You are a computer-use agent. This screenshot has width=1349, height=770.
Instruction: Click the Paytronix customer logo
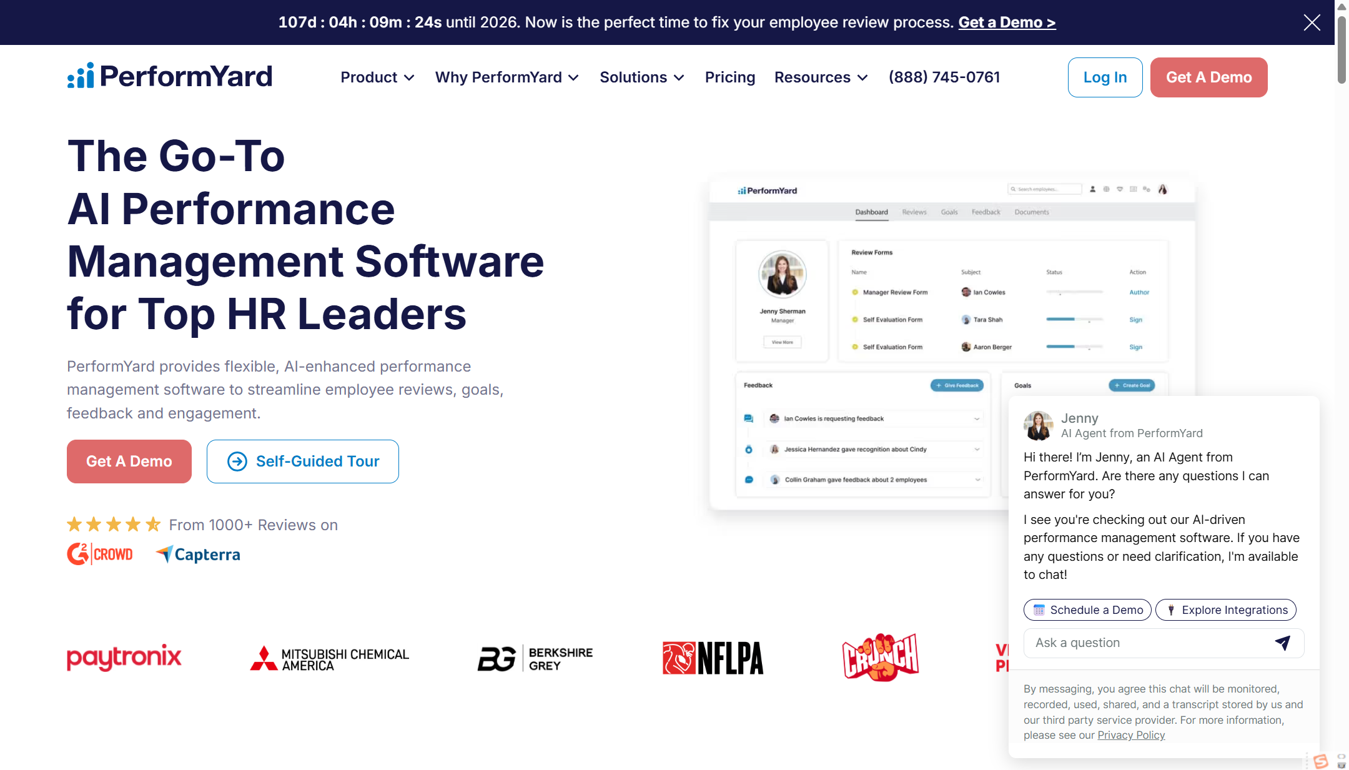(x=124, y=658)
